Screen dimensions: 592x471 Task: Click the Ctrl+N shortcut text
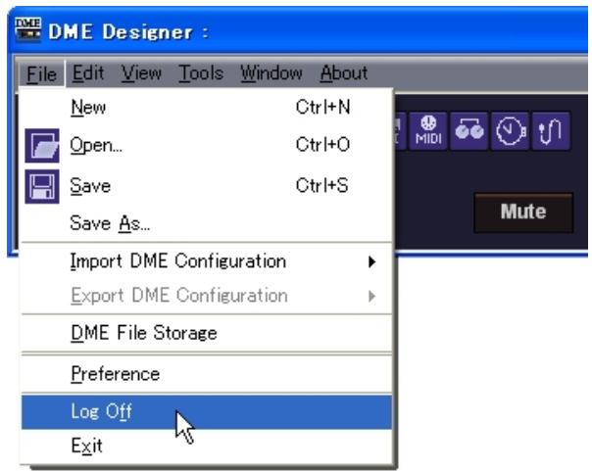click(x=322, y=107)
